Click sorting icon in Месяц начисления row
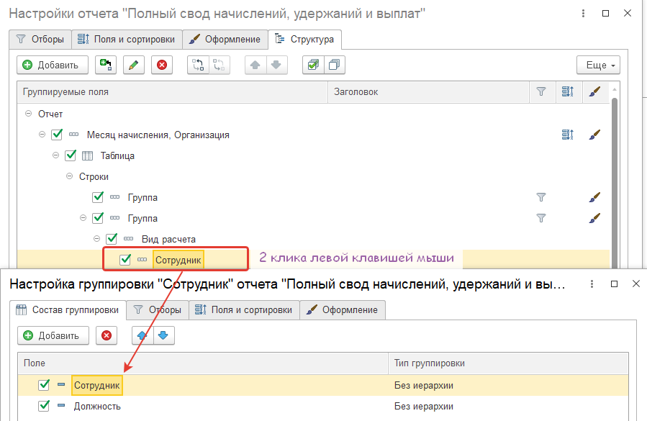Viewport: 647px width, 421px height. (x=567, y=135)
